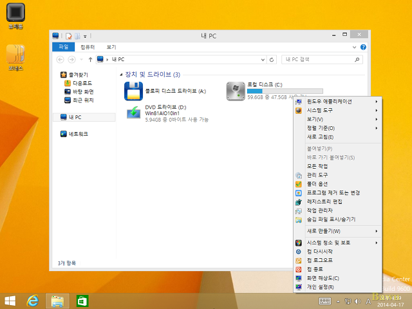Click the File Explorer taskbar button
Screen dimensions: 412x309
(x=57, y=301)
